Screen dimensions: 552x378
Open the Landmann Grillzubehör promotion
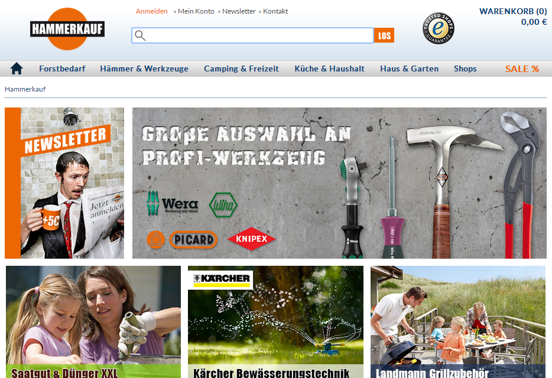[458, 322]
